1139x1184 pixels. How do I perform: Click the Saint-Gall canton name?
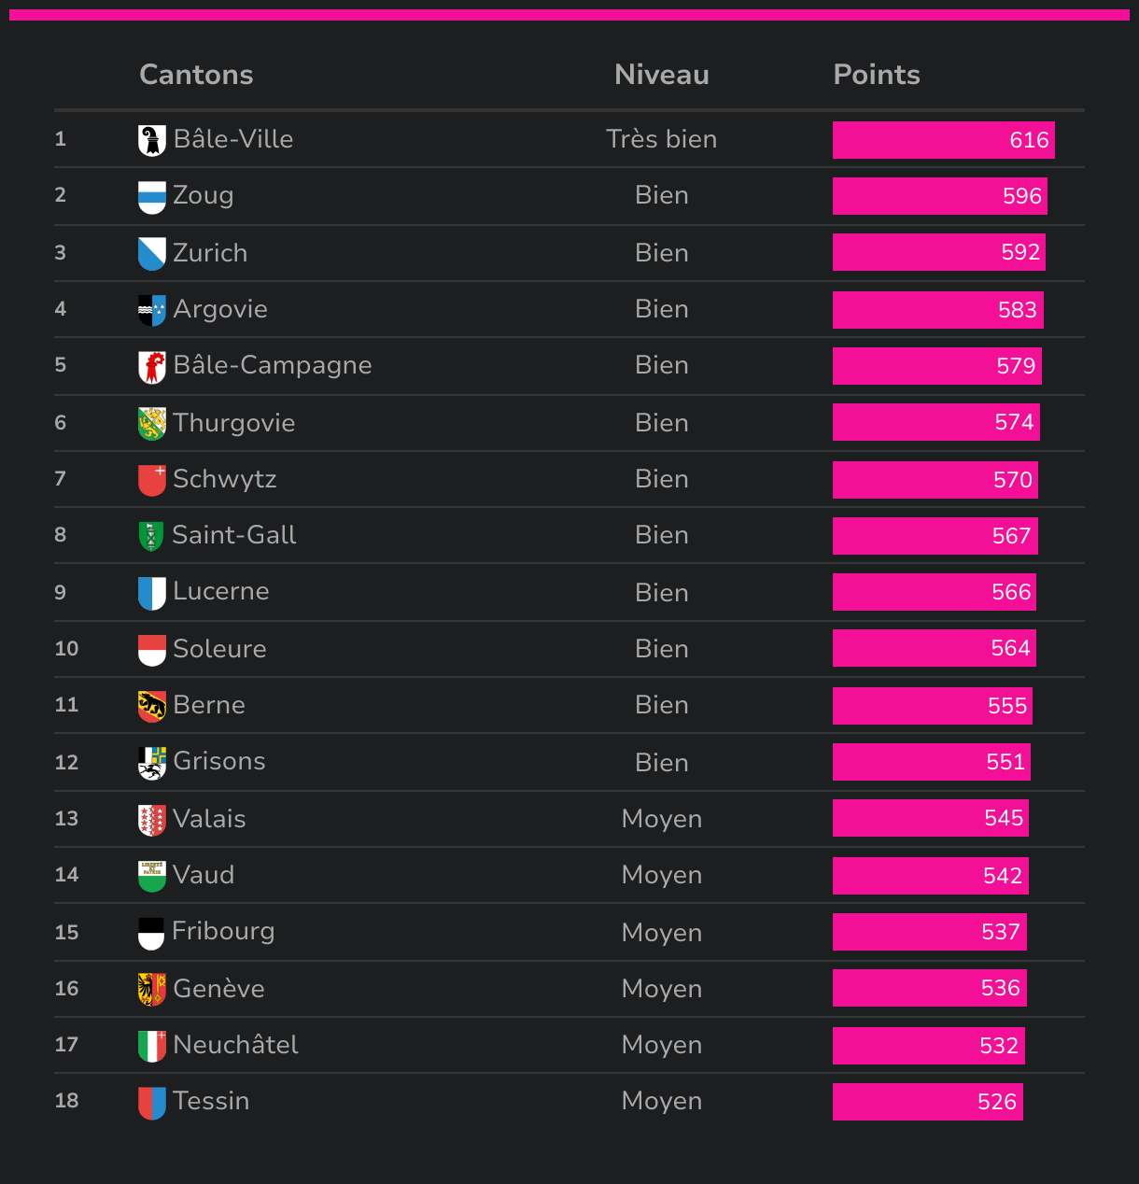click(233, 535)
